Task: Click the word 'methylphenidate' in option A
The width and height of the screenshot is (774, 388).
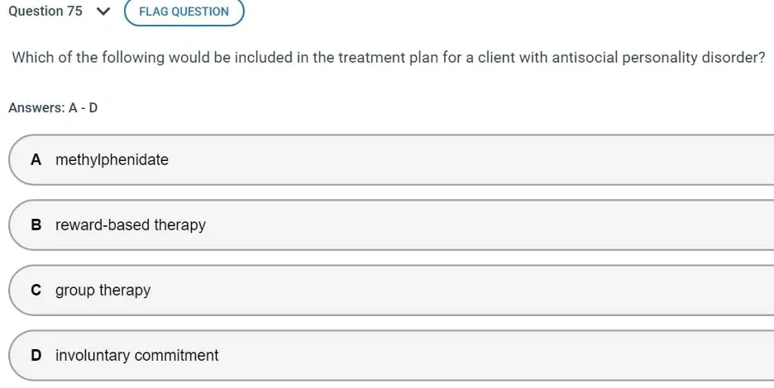Action: click(112, 160)
